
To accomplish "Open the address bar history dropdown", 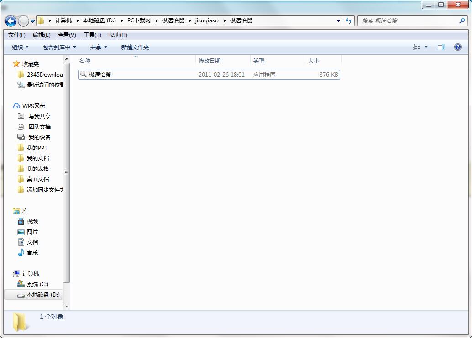I will point(338,21).
